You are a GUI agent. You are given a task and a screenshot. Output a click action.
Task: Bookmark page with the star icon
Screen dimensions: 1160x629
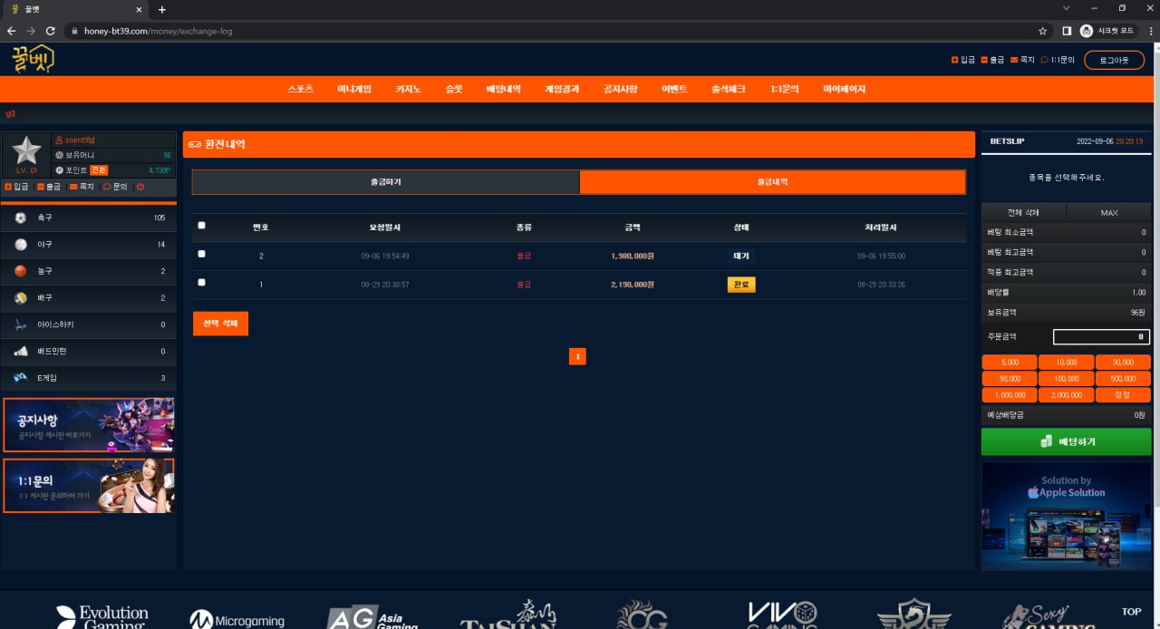point(1042,31)
